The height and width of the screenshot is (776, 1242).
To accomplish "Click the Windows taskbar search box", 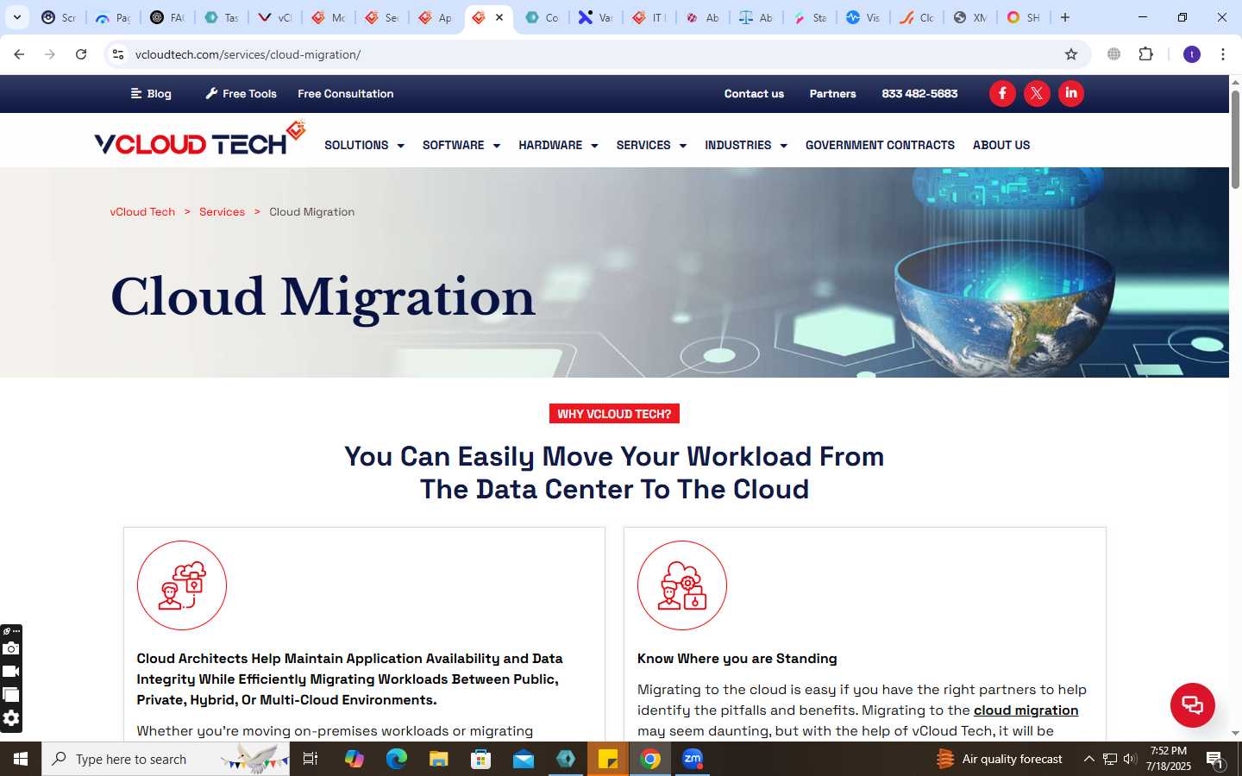I will click(166, 759).
